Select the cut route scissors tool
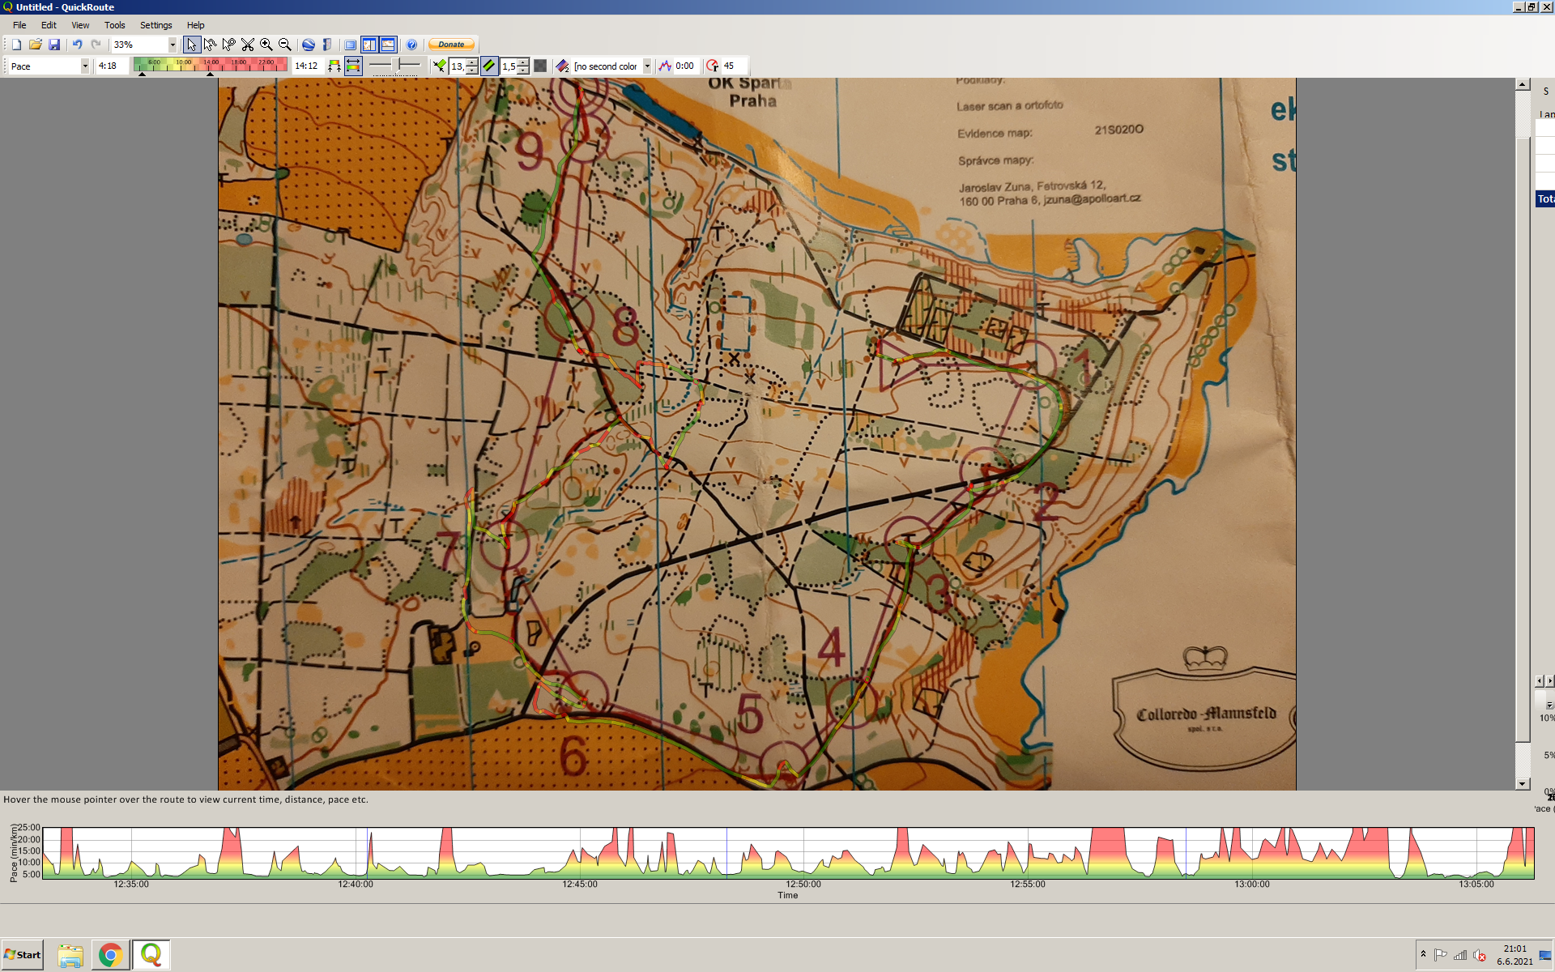The height and width of the screenshot is (972, 1555). (x=247, y=45)
